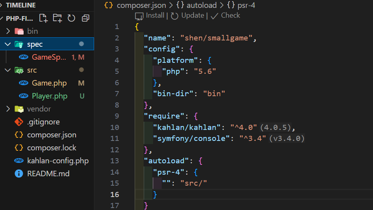Screen dimensions: 373x210
Task: Open Player.php in the src folder
Action: tap(50, 96)
